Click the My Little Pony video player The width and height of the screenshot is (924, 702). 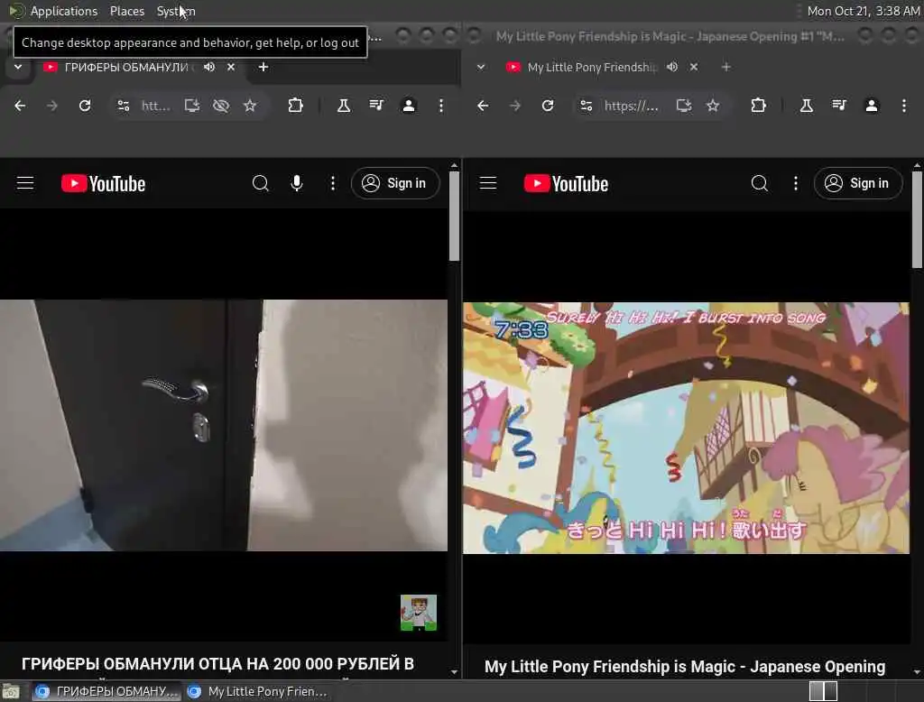click(x=686, y=428)
